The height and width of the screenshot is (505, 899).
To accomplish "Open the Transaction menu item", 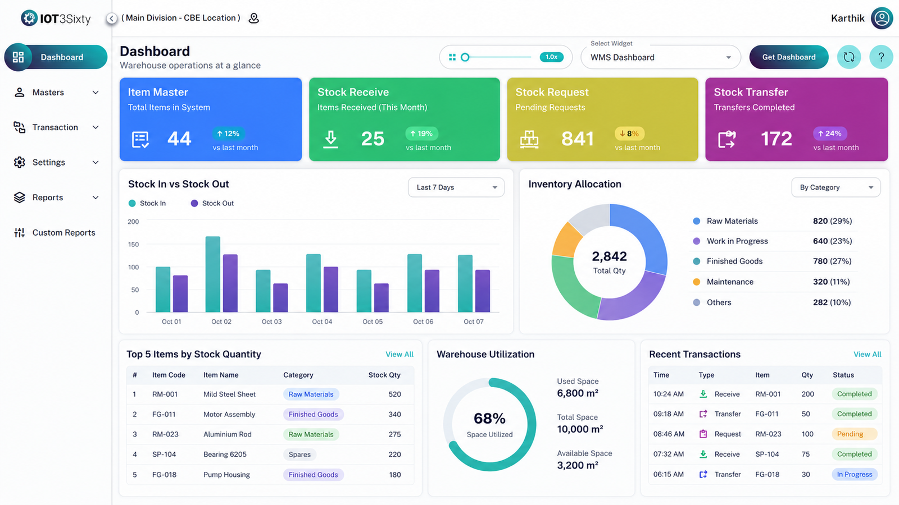I will pyautogui.click(x=56, y=127).
